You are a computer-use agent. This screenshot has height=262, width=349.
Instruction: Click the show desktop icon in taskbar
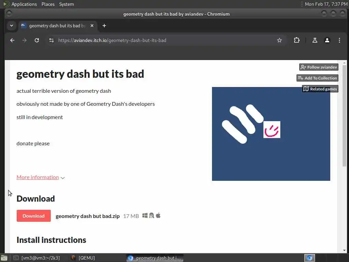[4, 258]
